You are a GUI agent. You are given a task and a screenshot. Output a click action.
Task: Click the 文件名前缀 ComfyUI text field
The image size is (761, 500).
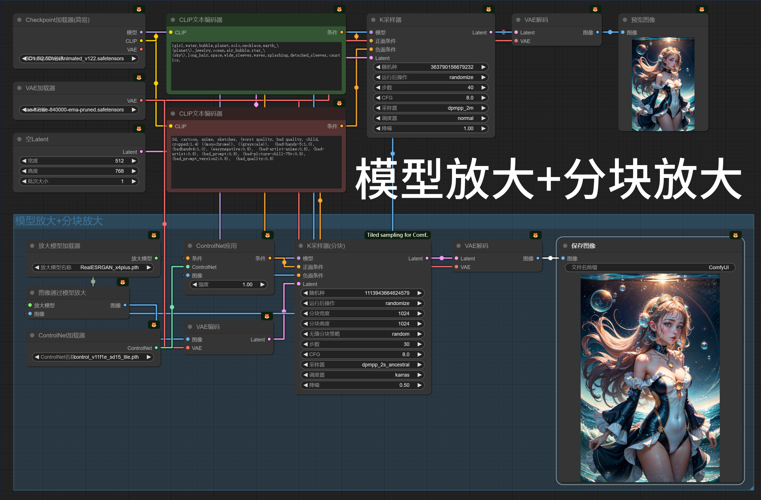click(650, 267)
